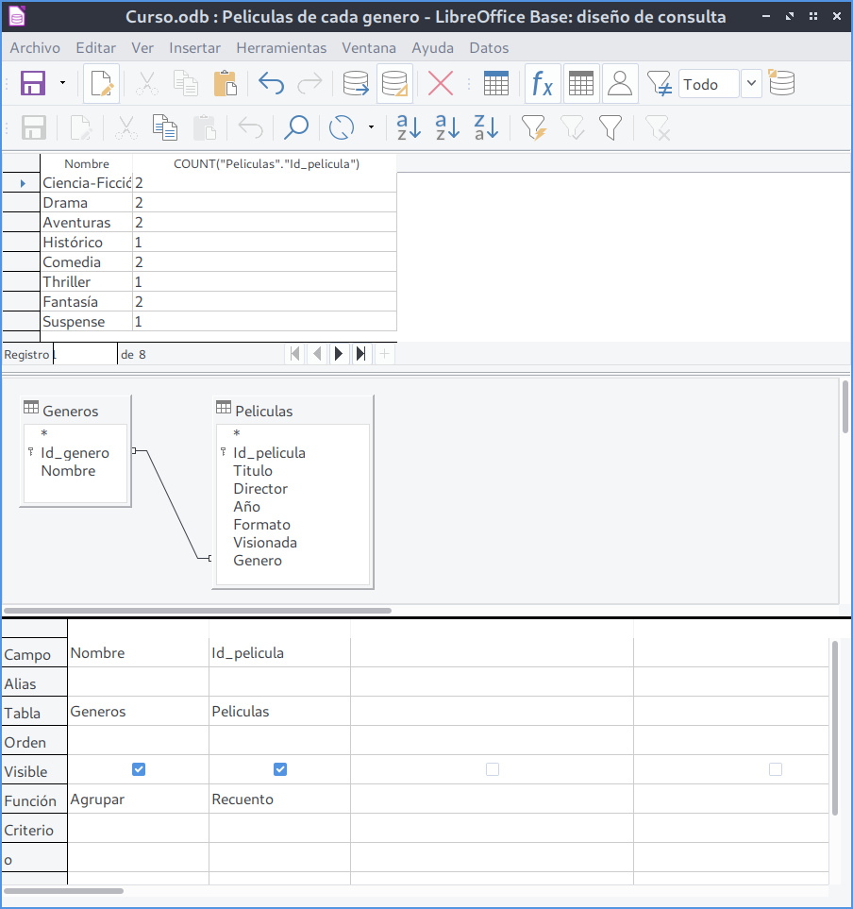This screenshot has width=853, height=909.
Task: Toggle the fx Functions row button
Action: coord(543,83)
